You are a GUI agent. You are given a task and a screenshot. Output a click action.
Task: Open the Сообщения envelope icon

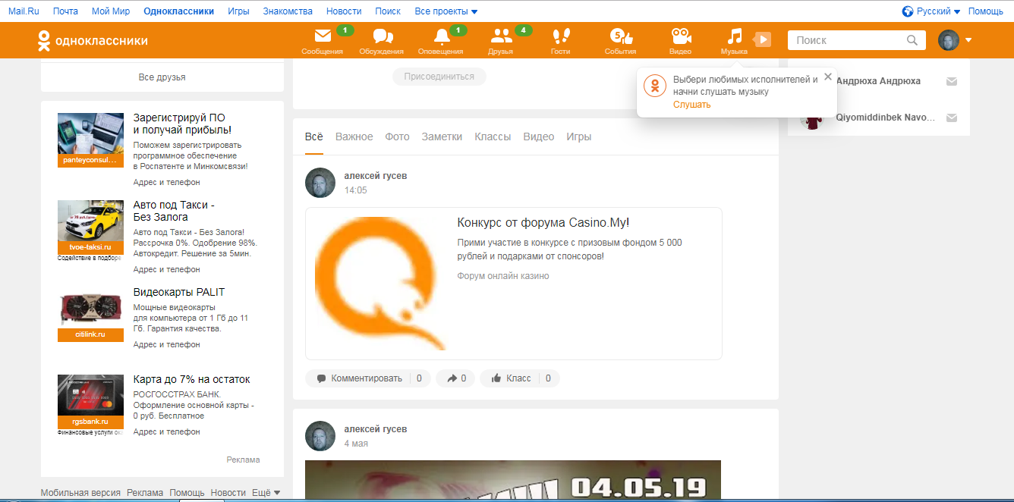pyautogui.click(x=323, y=41)
